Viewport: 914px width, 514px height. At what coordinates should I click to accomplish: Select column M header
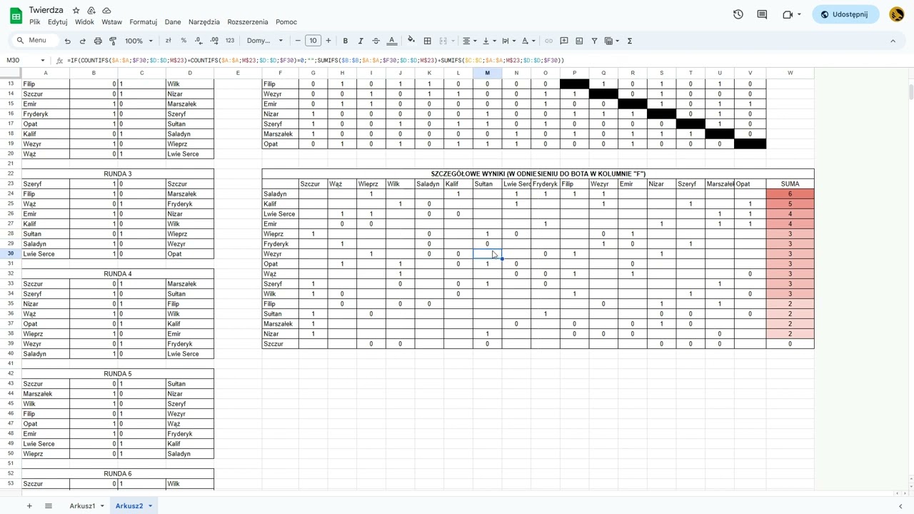[488, 73]
